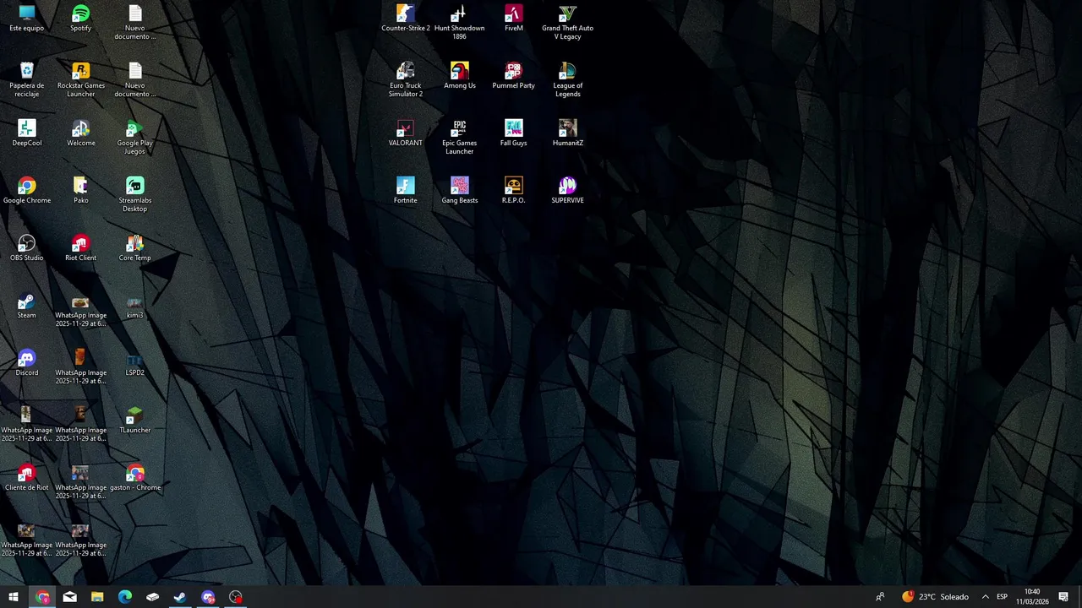Select the SUPERVIVE desktop icon
This screenshot has height=608, width=1082.
tap(568, 191)
